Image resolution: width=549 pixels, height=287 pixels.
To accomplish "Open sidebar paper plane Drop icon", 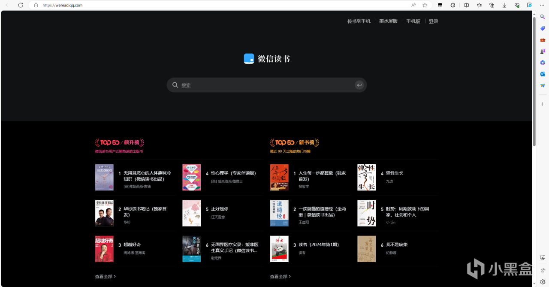I will coord(543,85).
